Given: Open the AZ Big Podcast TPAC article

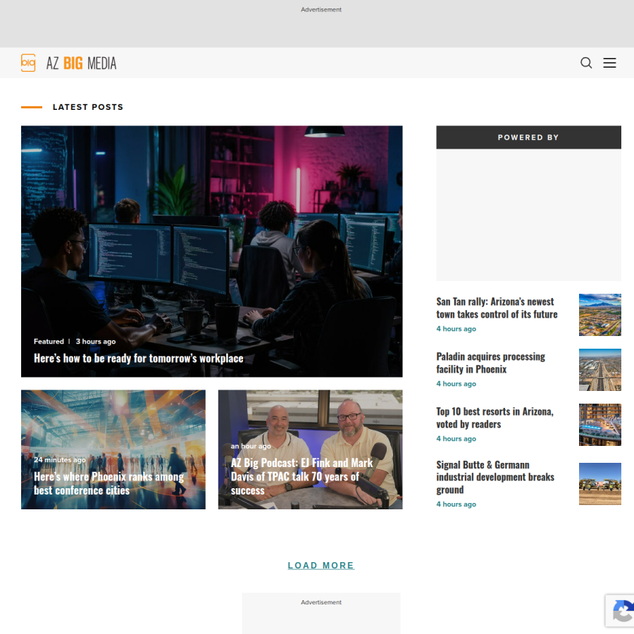Looking at the screenshot, I should point(302,476).
